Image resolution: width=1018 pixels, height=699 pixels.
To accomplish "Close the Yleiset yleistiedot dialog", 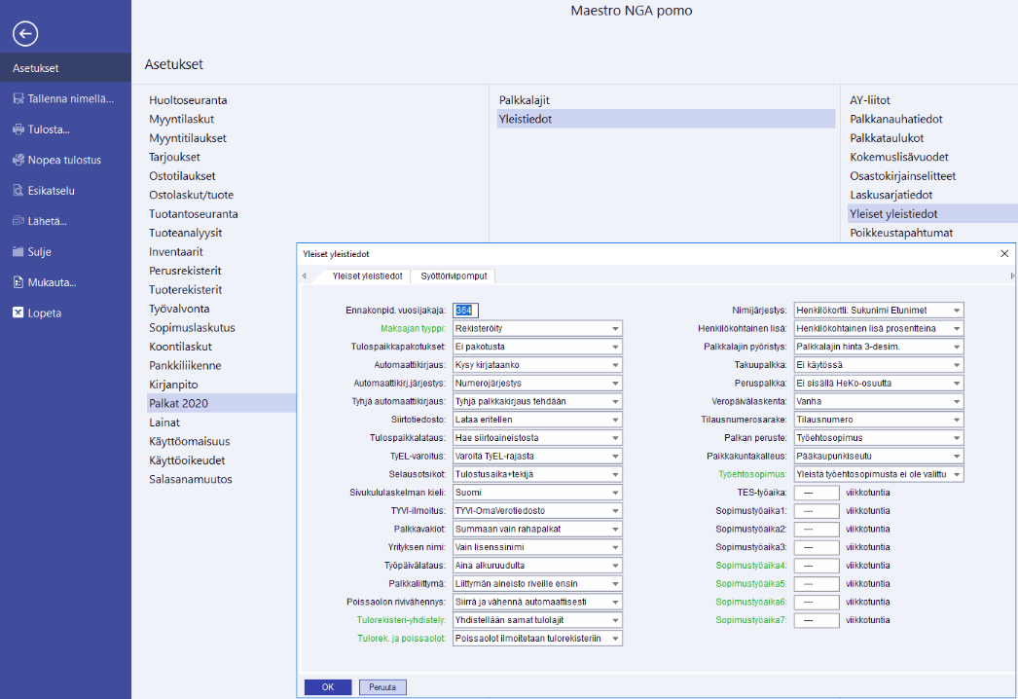I will pyautogui.click(x=1004, y=253).
